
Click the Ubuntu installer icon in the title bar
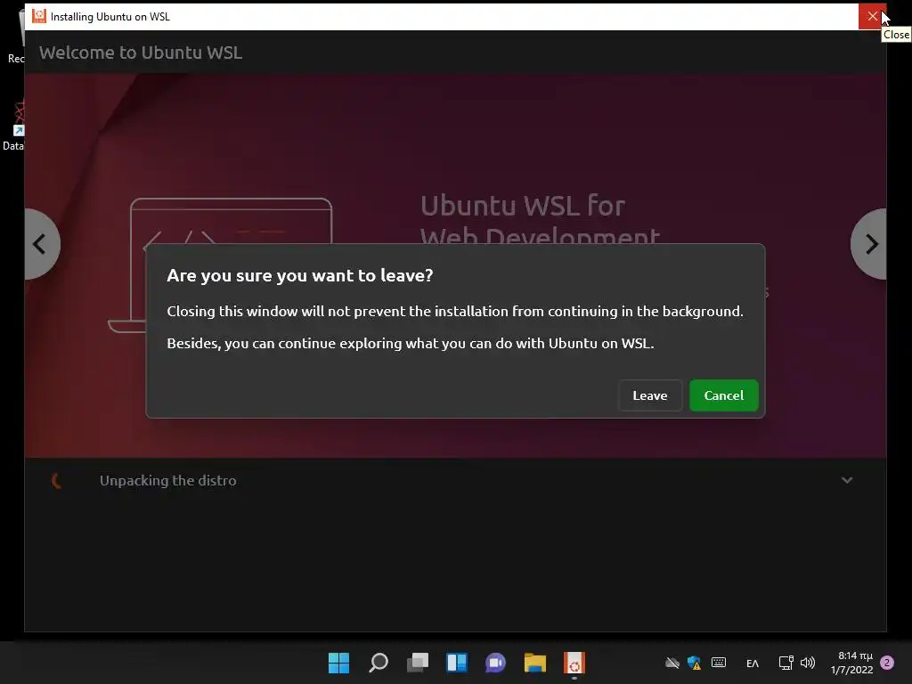point(39,16)
